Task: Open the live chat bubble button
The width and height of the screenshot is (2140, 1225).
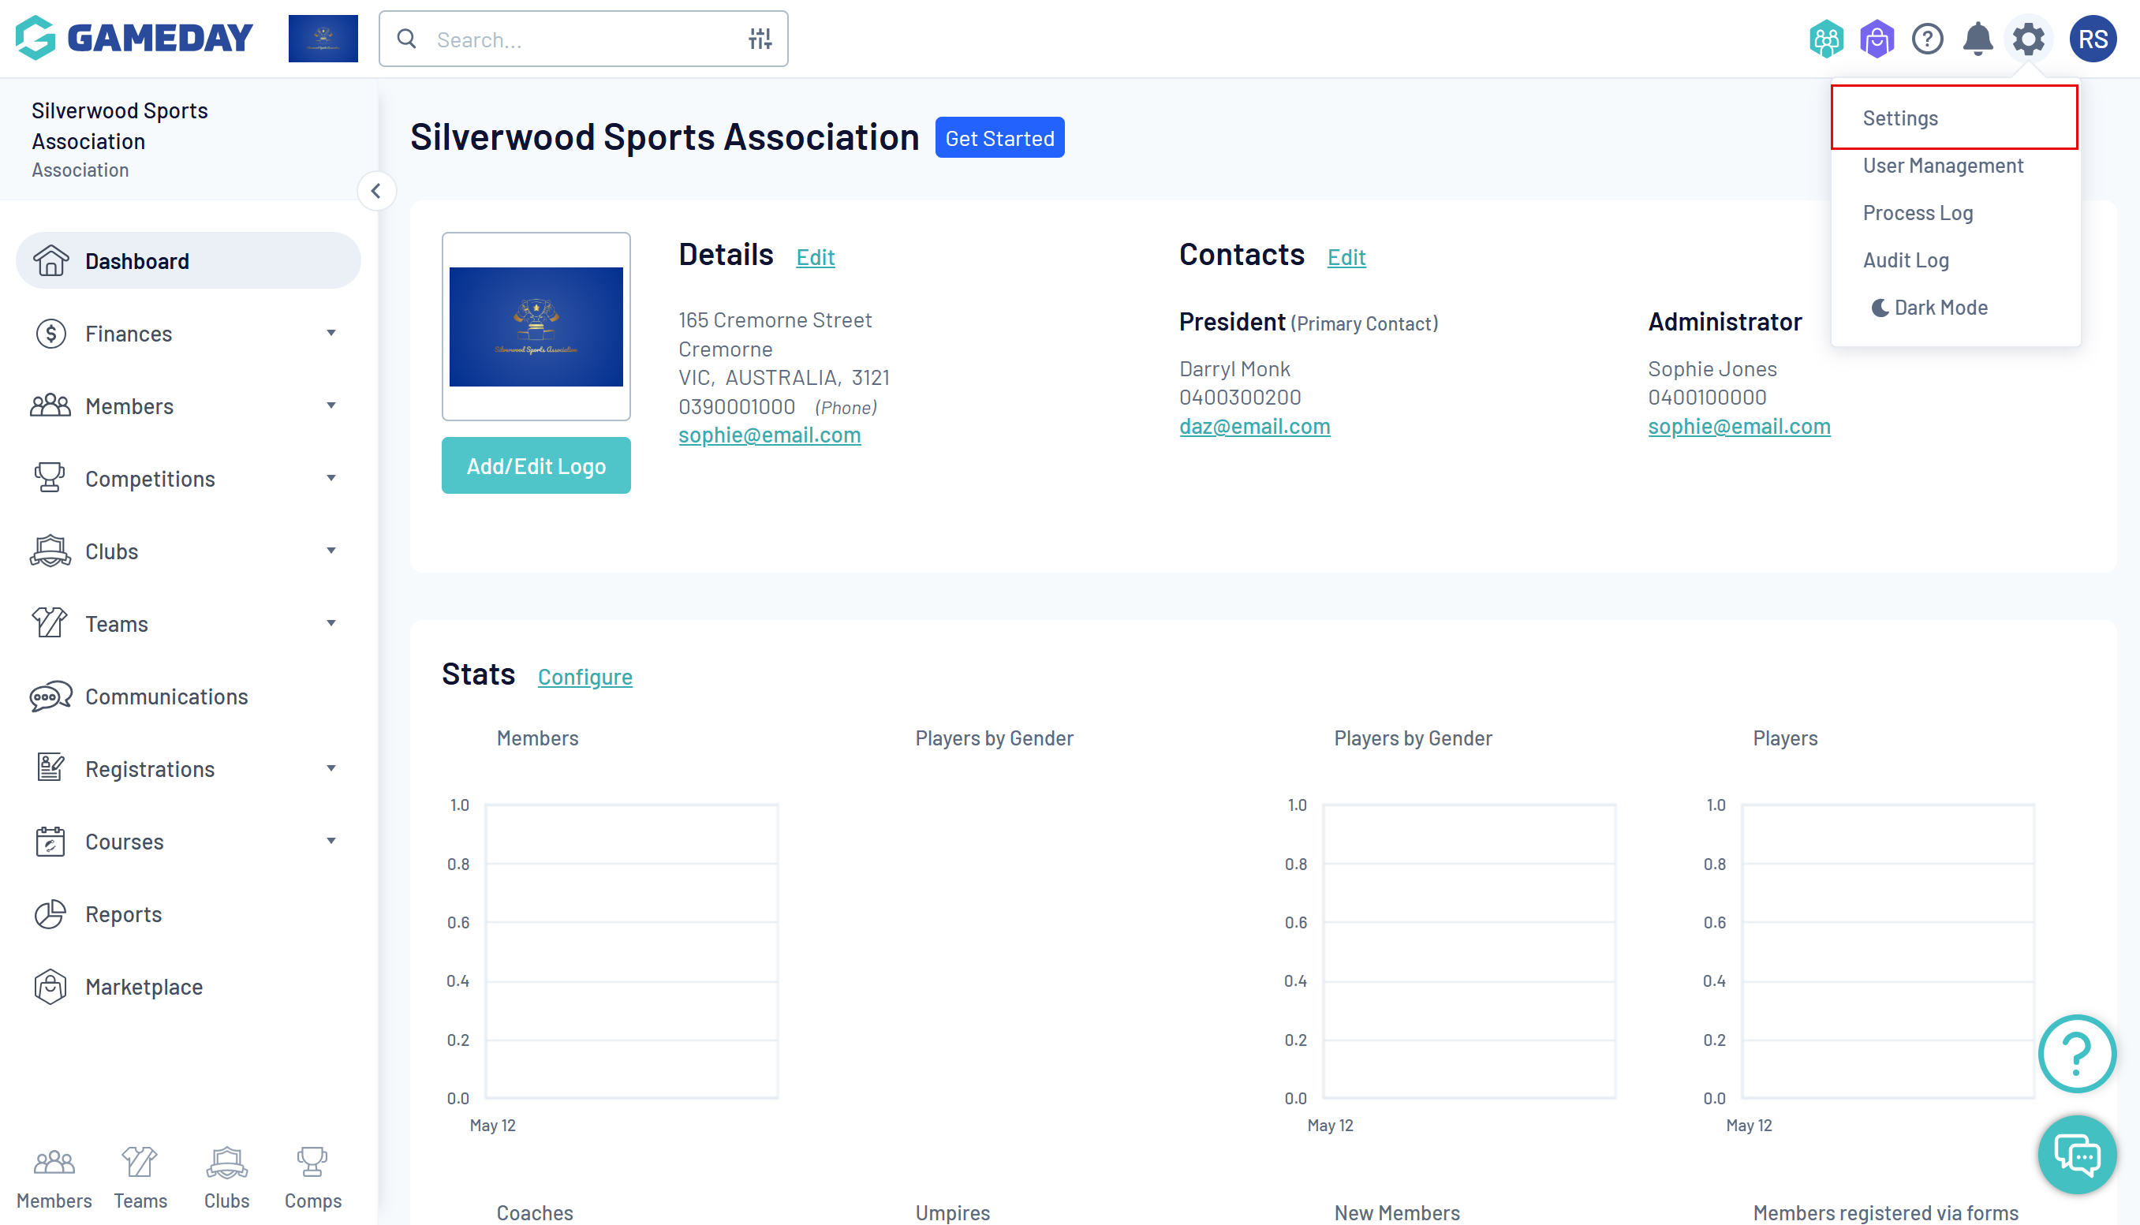Action: tap(2076, 1154)
